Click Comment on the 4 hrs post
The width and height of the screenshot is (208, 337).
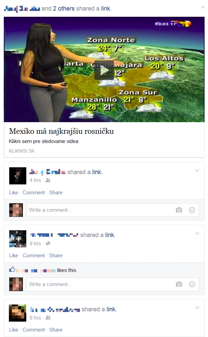[x=34, y=193]
